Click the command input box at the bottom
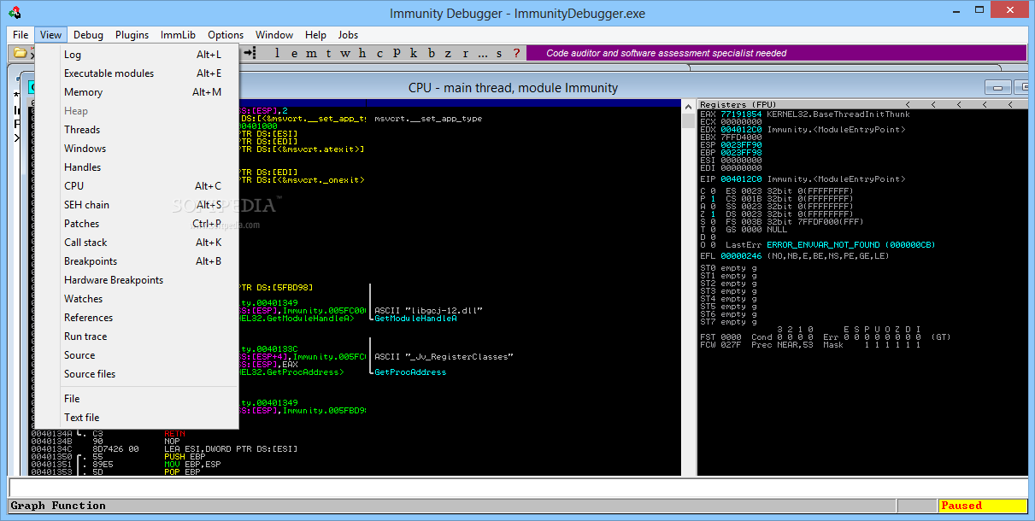The height and width of the screenshot is (521, 1035). [518, 488]
